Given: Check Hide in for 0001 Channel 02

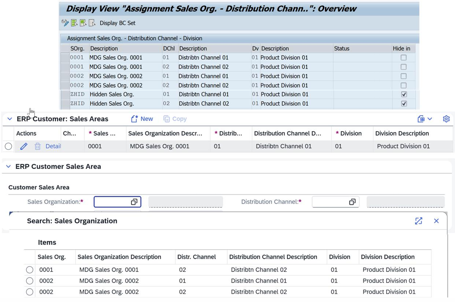Looking at the screenshot, I should tap(403, 67).
